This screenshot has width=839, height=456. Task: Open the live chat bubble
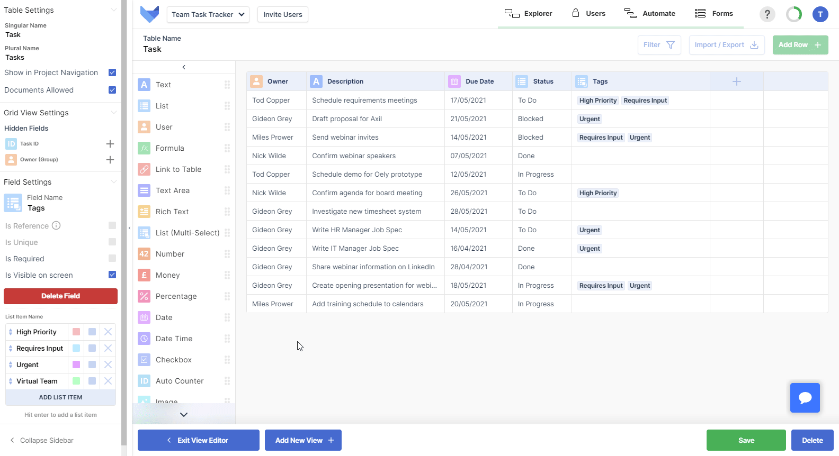805,398
